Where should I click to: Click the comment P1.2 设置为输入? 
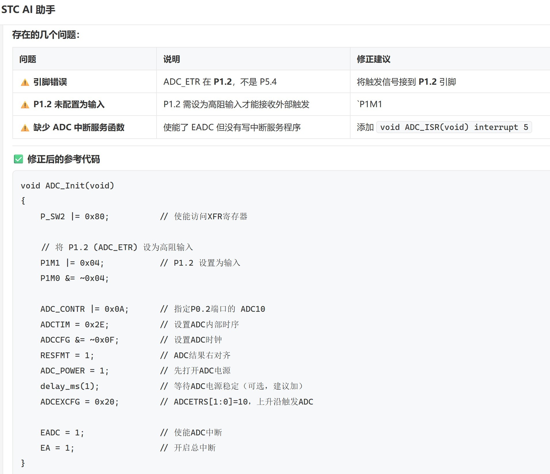pyautogui.click(x=200, y=263)
